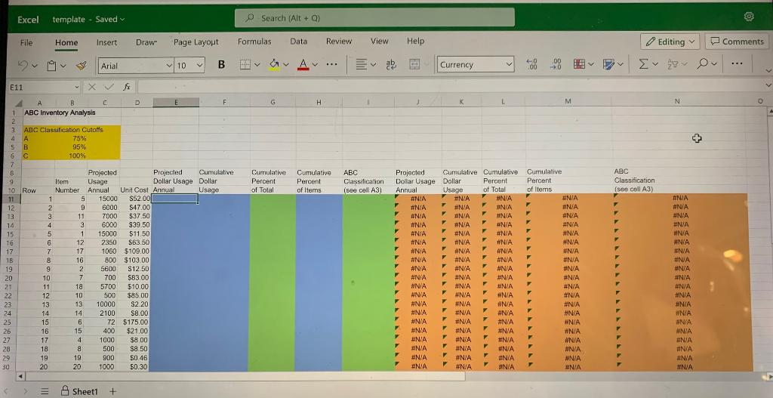773x398 pixels.
Task: Select cell ABC Inventory Analysis
Action: [60, 113]
